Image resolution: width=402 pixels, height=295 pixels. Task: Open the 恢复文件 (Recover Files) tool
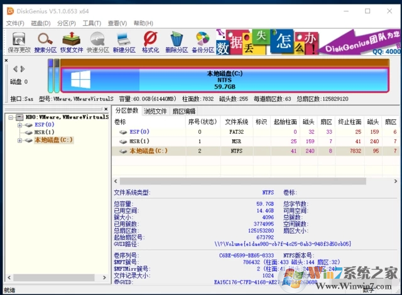tap(72, 41)
